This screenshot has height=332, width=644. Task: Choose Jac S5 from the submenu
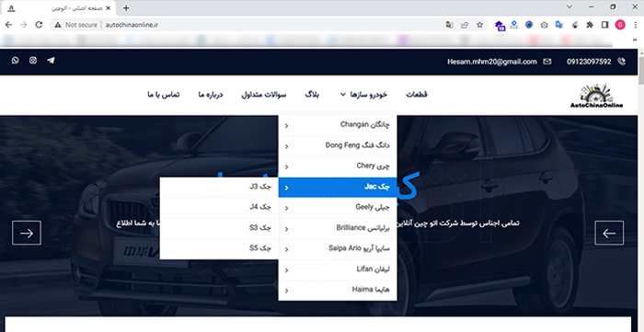219,248
